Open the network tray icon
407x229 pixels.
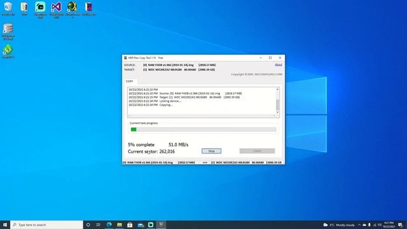pyautogui.click(x=375, y=225)
